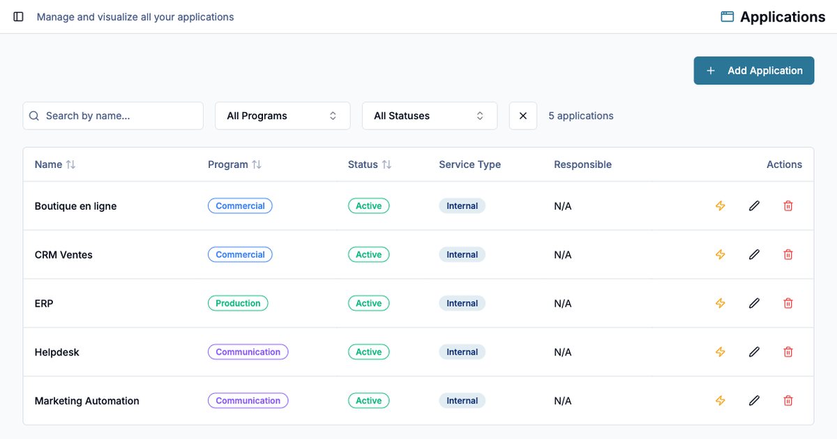This screenshot has width=837, height=439.
Task: Open the All Statuses filter dropdown
Action: tap(430, 116)
